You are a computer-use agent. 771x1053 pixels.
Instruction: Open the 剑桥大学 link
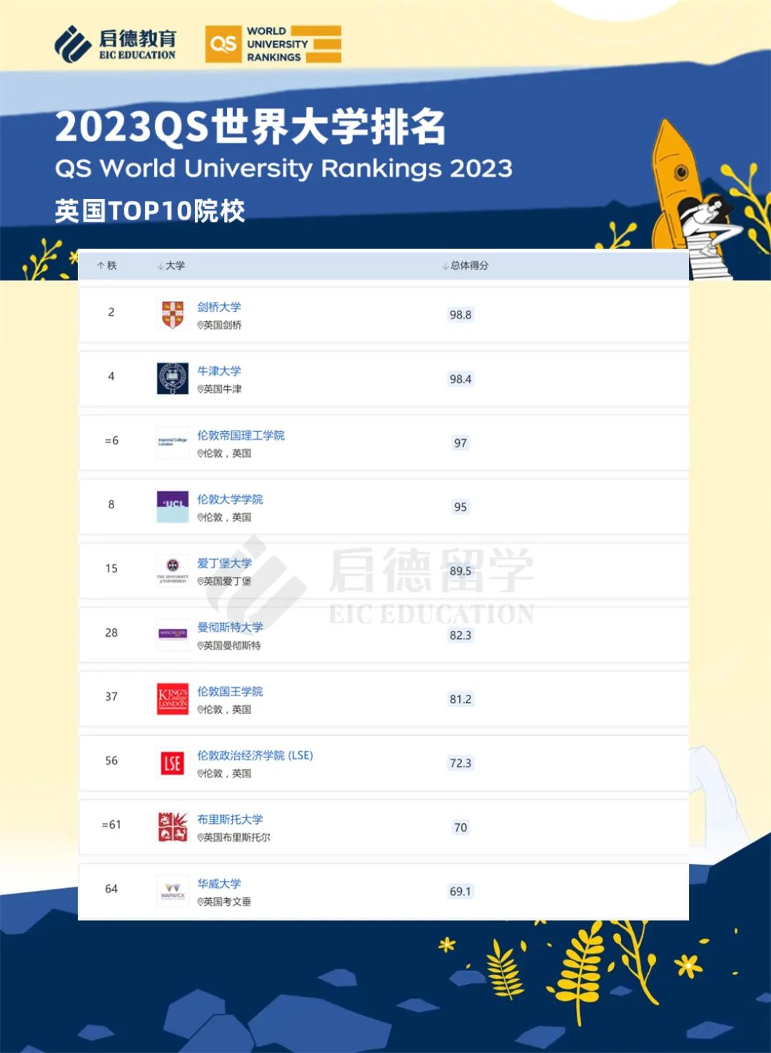coord(219,307)
